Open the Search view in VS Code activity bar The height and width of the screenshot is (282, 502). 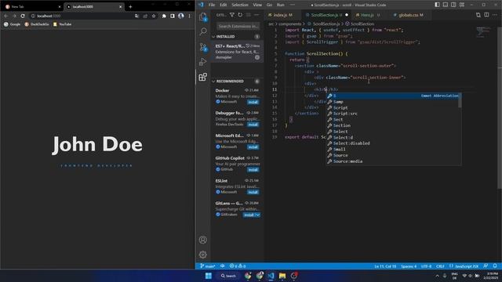click(203, 31)
